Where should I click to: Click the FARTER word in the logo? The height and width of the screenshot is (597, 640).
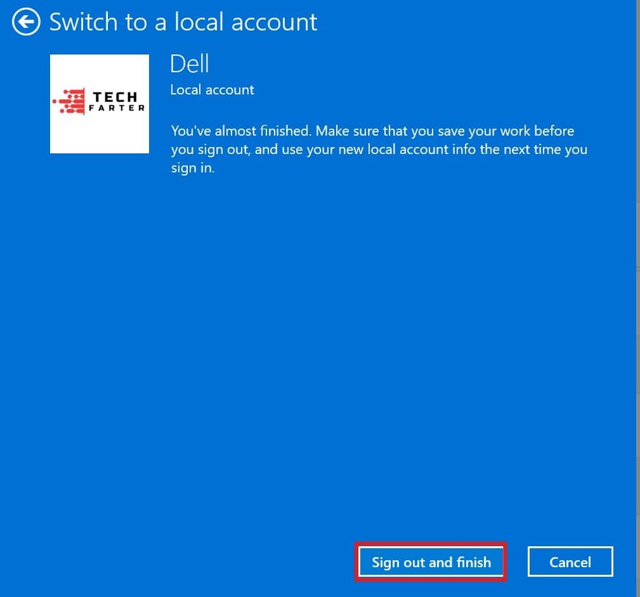click(x=119, y=108)
